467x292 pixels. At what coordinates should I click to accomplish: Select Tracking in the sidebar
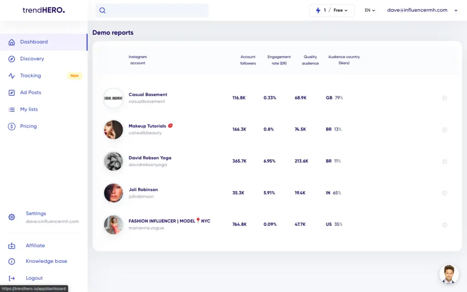click(x=31, y=76)
